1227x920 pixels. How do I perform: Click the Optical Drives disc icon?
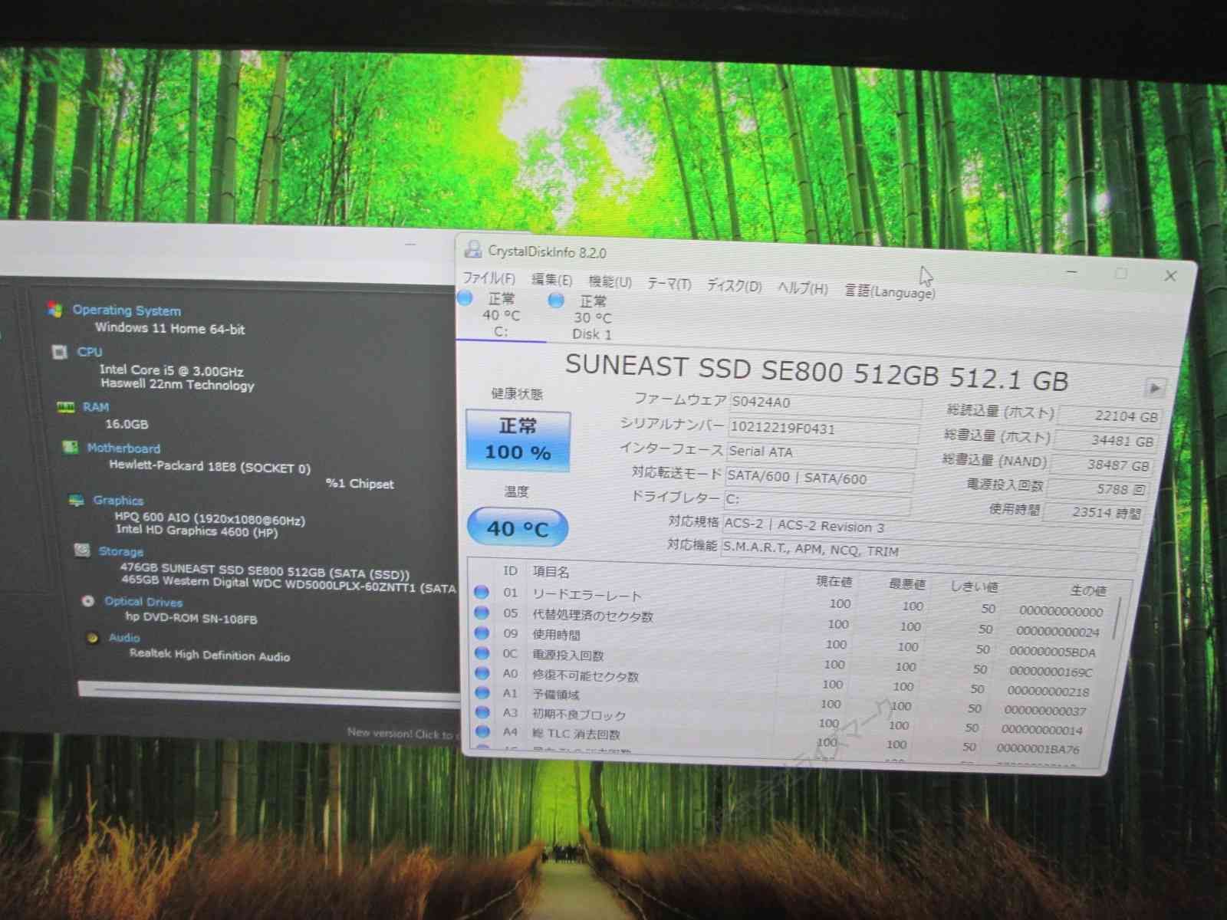tap(88, 601)
